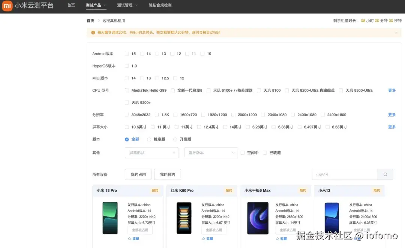Dismiss the notice banner via its × icon
This screenshot has height=248, width=405.
coord(396,33)
